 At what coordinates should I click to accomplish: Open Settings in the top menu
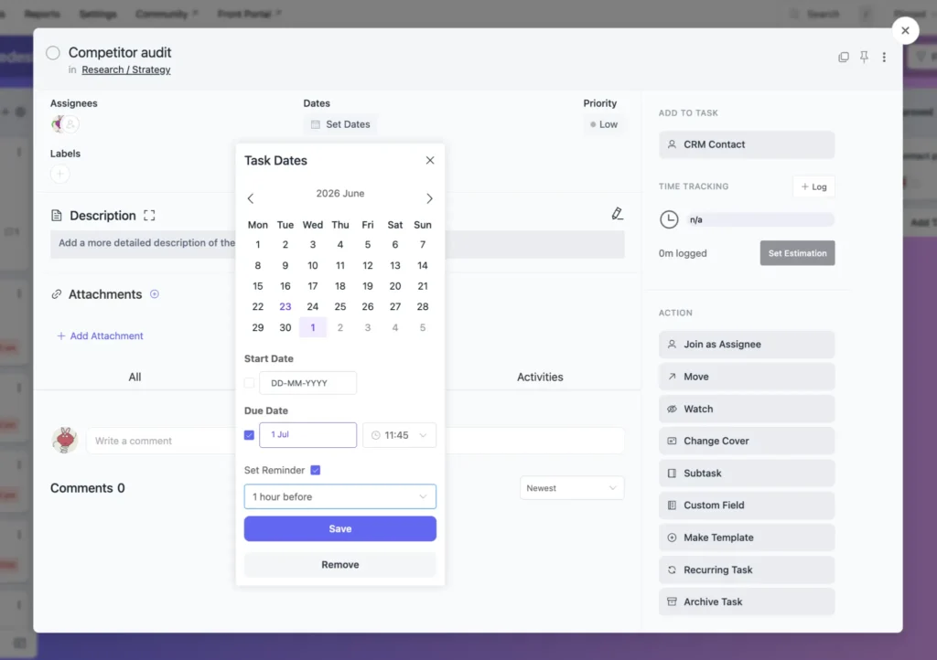[98, 14]
